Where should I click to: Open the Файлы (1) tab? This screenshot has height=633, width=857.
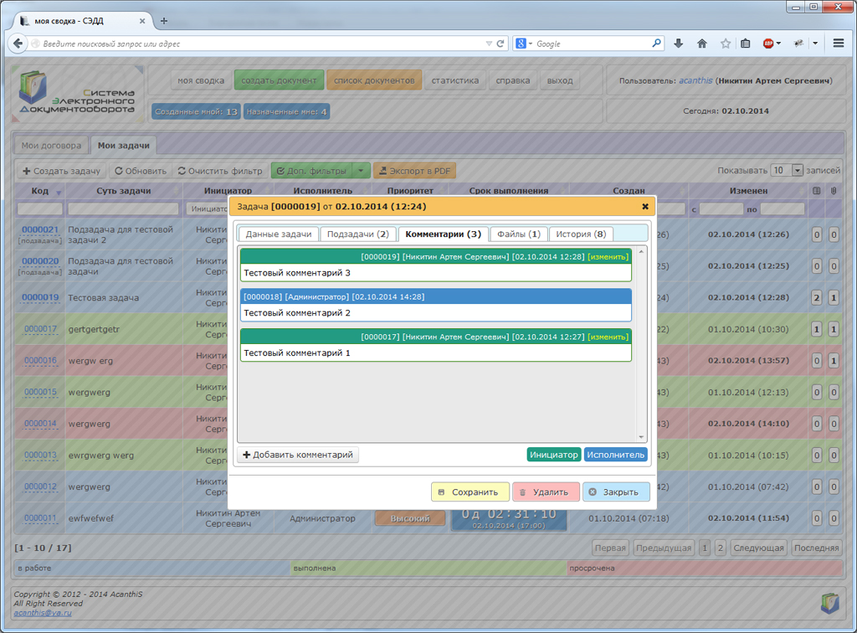tap(519, 234)
